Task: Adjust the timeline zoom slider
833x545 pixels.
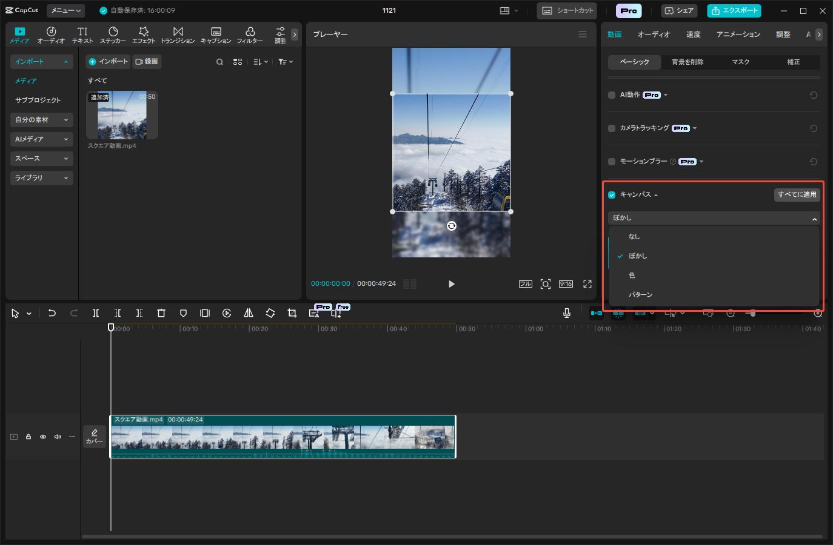Action: (752, 313)
